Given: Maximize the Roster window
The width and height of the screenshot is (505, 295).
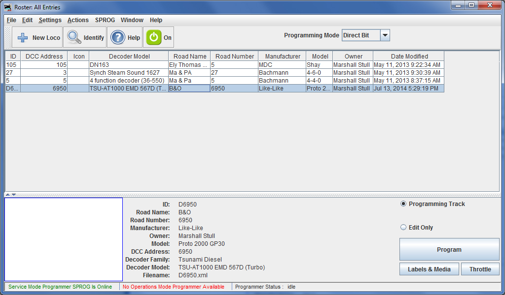Looking at the screenshot, I should coord(471,5).
